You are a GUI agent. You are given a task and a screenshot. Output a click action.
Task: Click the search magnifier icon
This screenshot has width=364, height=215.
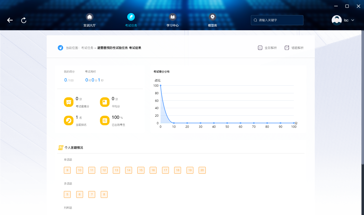[x=255, y=20]
